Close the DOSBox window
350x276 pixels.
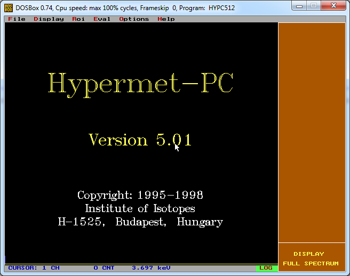click(333, 6)
